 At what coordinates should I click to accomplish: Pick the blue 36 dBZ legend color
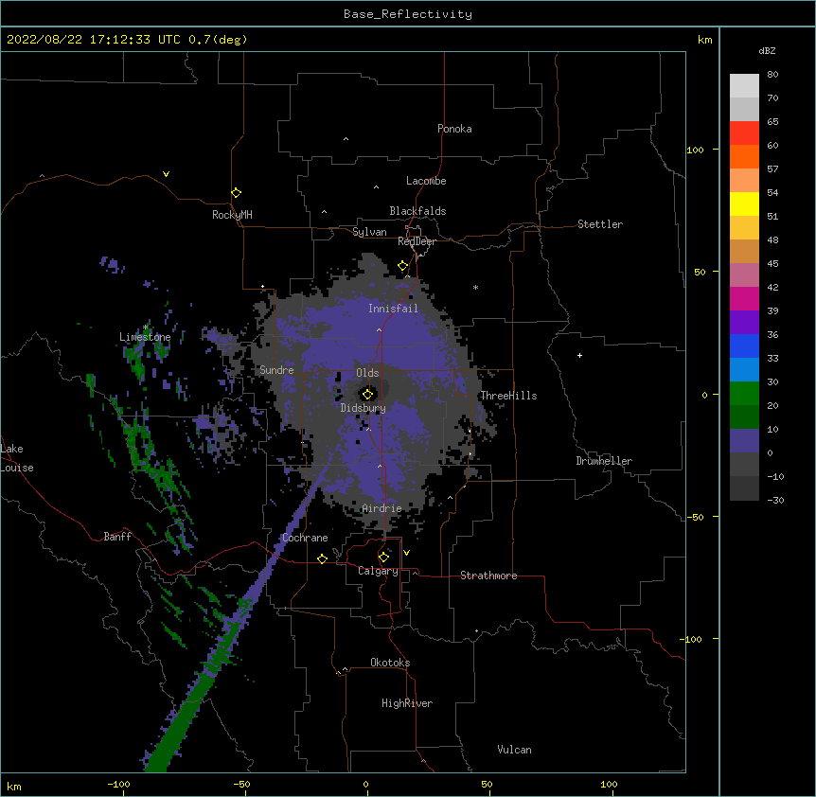744,345
